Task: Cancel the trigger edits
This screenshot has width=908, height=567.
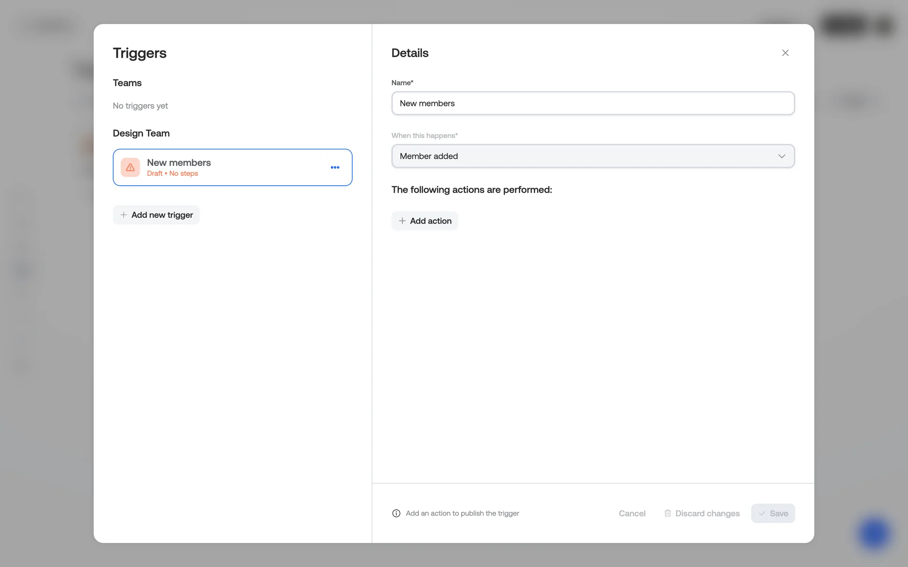Action: click(x=632, y=513)
